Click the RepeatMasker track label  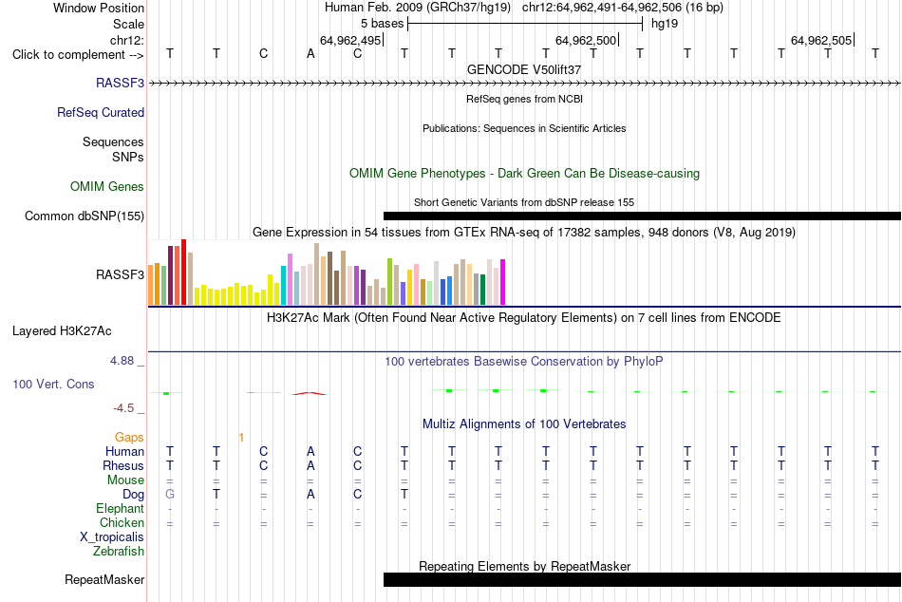pyautogui.click(x=104, y=579)
